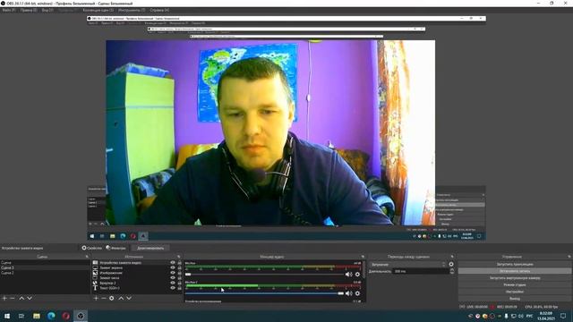Pop out the Sources dock panel
573x322 pixels.
click(x=179, y=257)
